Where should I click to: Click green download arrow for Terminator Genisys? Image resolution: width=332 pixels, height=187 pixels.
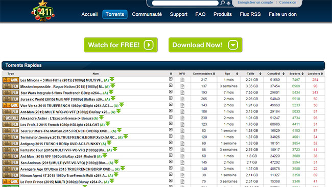(126, 136)
